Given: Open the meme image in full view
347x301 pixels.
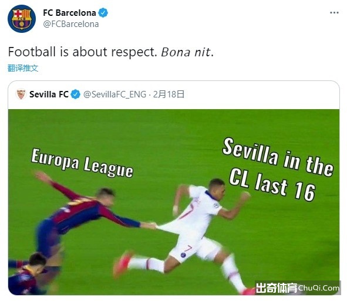Looking at the screenshot, I should tap(174, 202).
